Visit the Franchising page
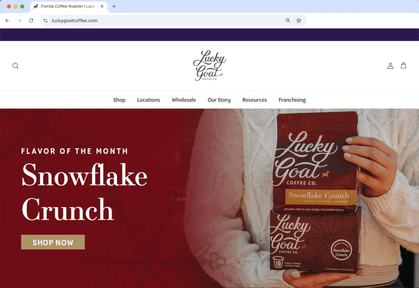This screenshot has height=288, width=419. 292,100
